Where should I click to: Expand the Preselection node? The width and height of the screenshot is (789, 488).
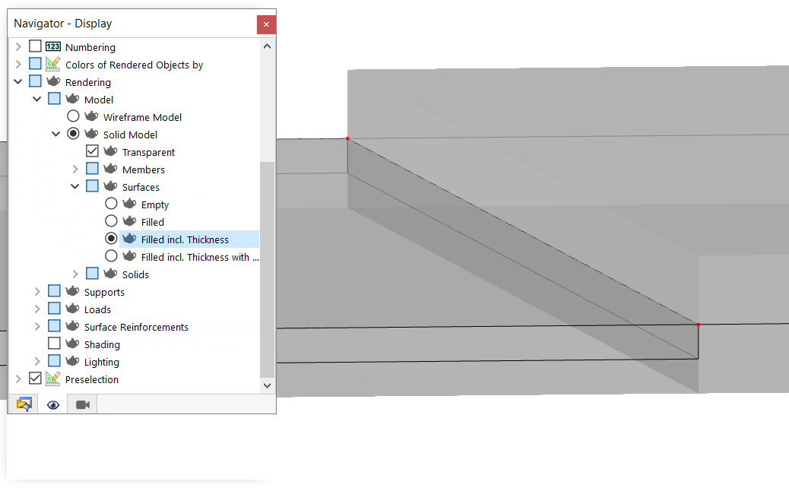tap(18, 379)
